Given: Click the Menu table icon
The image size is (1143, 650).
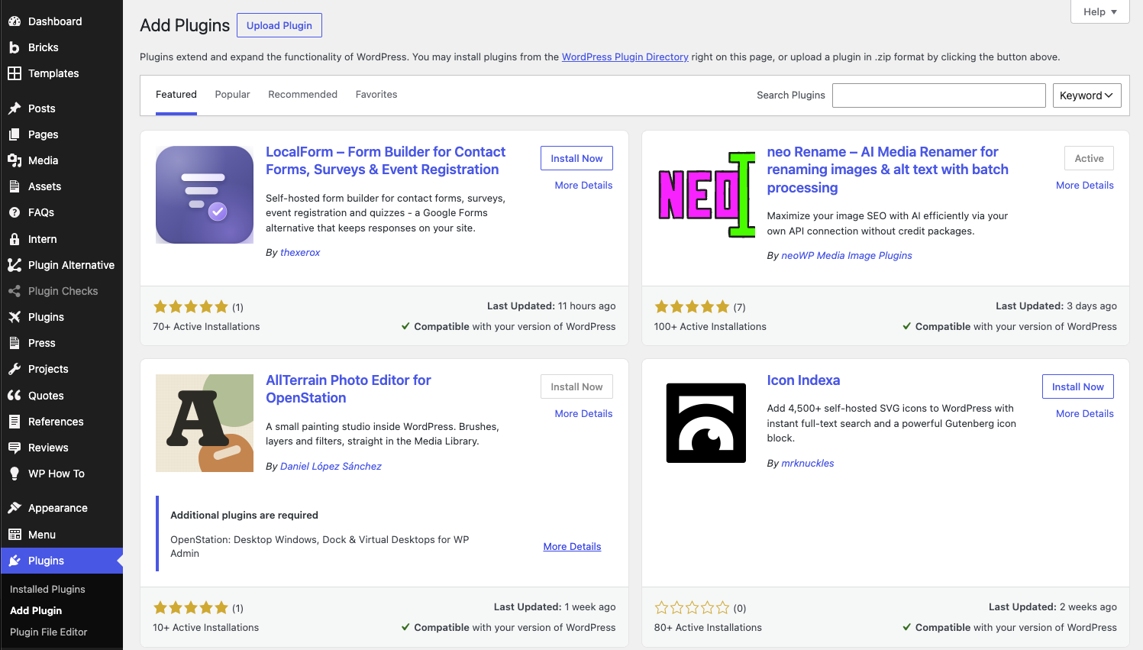Looking at the screenshot, I should (15, 535).
